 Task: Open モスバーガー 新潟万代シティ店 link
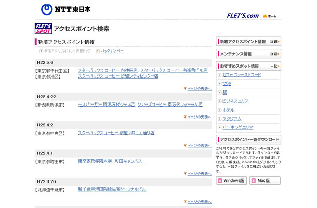(x=107, y=105)
